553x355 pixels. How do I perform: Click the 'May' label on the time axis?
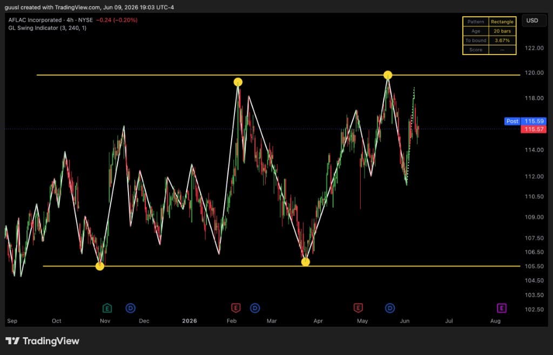(362, 321)
